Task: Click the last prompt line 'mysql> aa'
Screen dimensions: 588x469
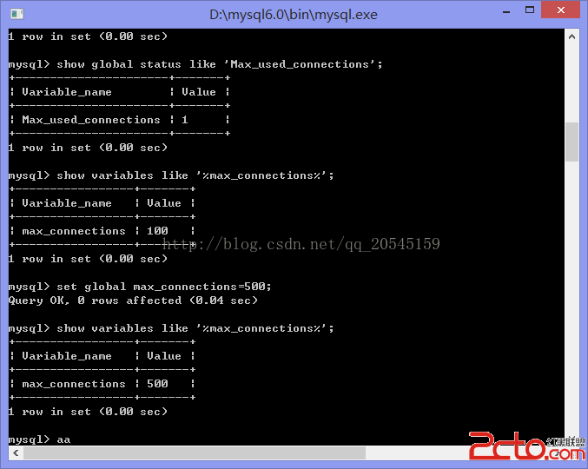Action: pos(39,439)
